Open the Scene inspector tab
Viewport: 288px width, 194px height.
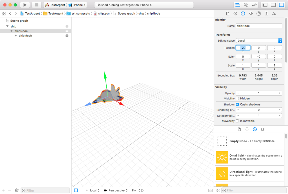click(274, 13)
